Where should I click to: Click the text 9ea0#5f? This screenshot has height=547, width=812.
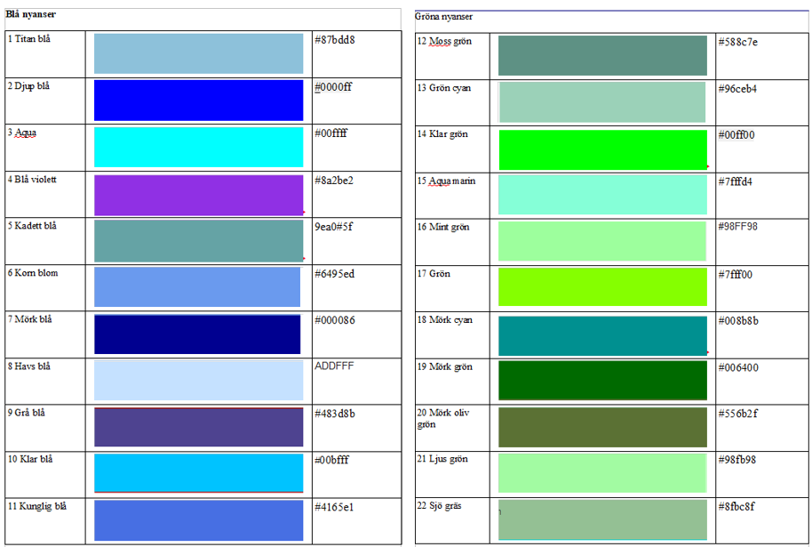[333, 227]
